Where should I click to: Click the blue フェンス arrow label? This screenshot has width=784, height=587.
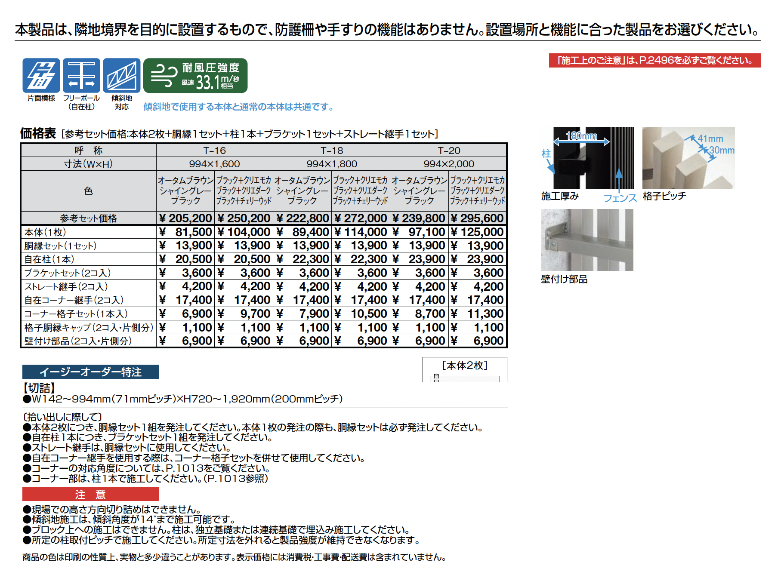[x=620, y=198]
